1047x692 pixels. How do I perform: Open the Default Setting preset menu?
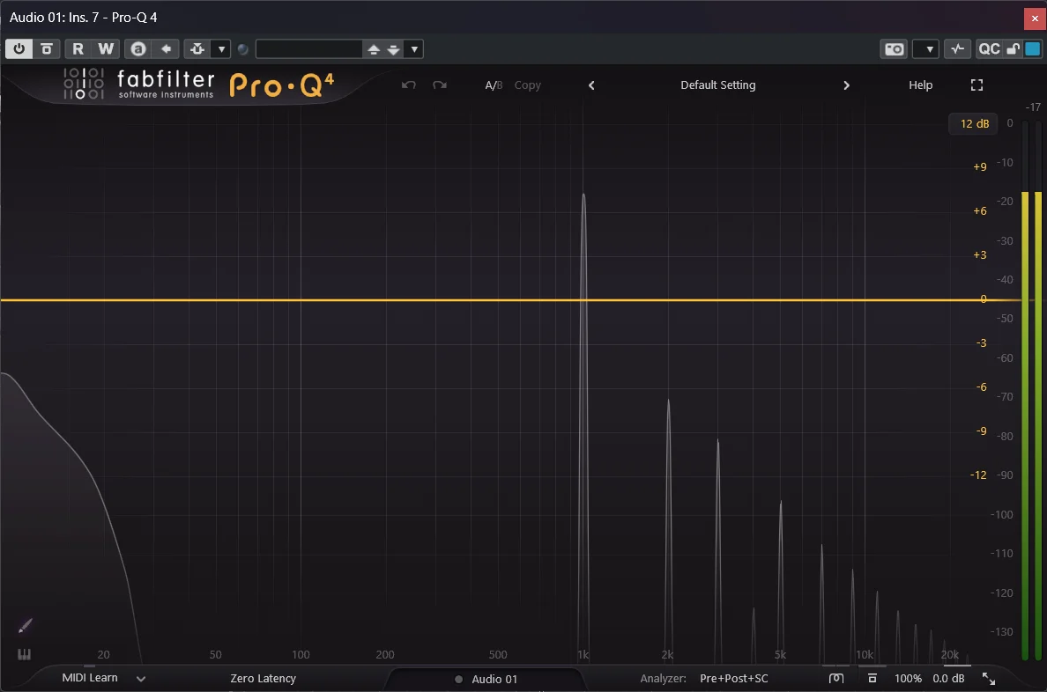[717, 85]
